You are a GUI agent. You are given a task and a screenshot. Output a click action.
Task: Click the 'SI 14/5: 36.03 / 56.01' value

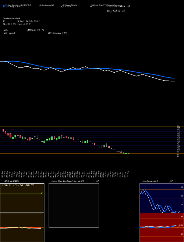[x=28, y=21]
